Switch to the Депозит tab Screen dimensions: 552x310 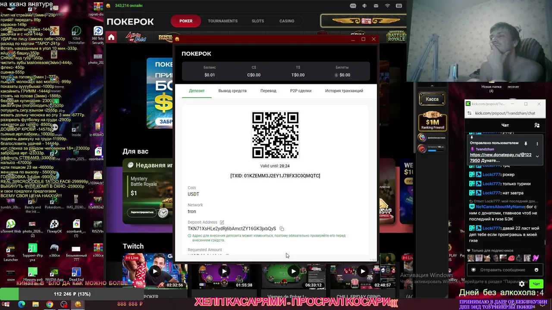click(197, 91)
